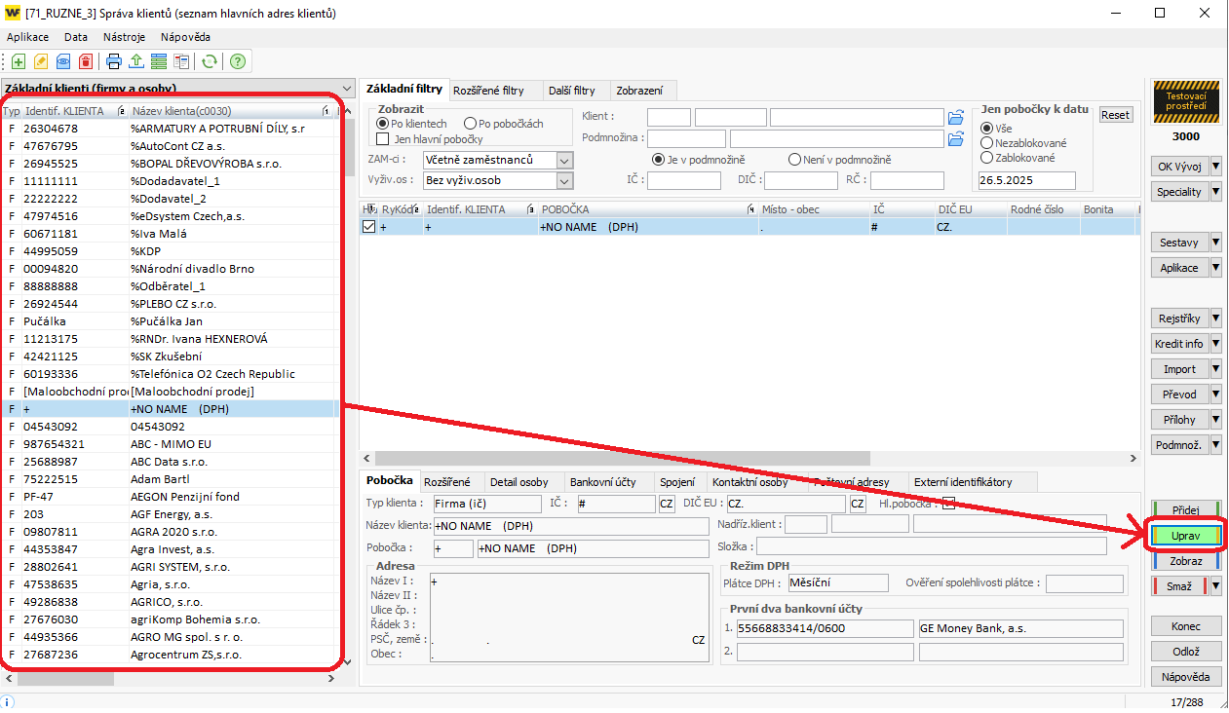The image size is (1229, 713).
Task: Open the arrow next to Rejstříky
Action: pos(1215,319)
